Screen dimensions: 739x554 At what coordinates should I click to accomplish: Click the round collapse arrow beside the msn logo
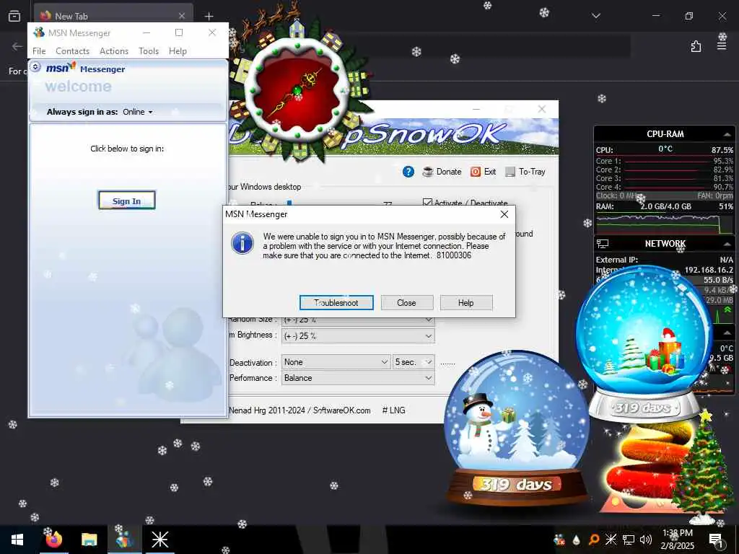[x=35, y=67]
